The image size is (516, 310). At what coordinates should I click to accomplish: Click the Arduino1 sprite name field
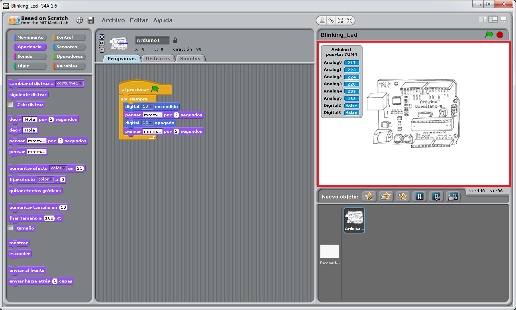click(152, 40)
